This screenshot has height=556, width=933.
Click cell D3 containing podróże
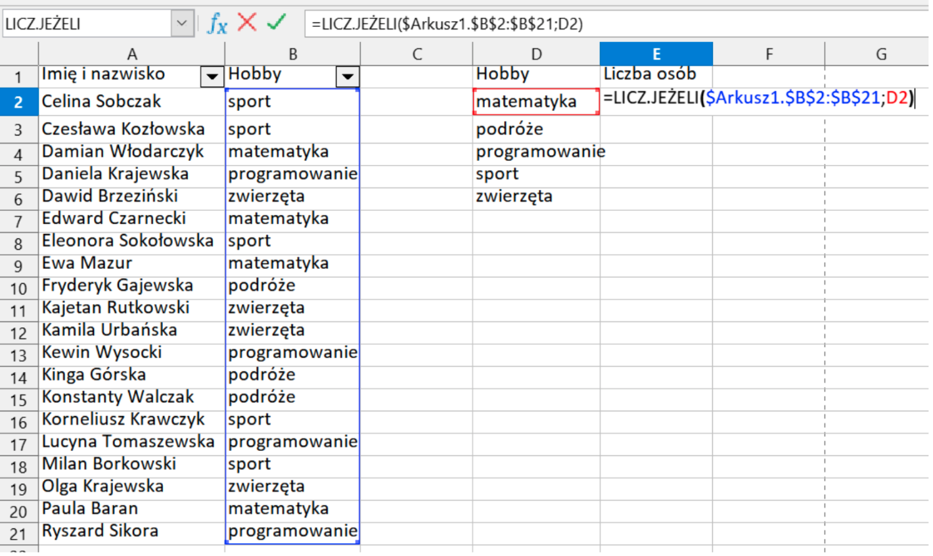click(535, 129)
